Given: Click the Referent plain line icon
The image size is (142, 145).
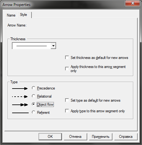Looking at the screenshot, I should (x=20, y=113).
